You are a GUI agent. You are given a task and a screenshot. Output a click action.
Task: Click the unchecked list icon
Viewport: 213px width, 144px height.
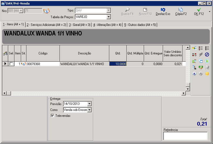click(207, 48)
